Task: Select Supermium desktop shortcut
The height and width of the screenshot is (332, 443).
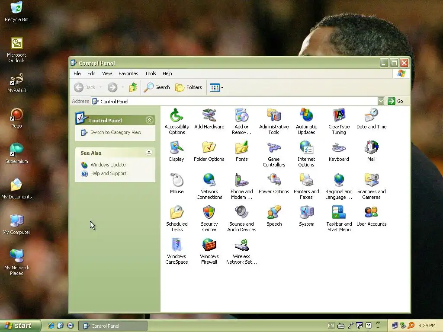Action: pyautogui.click(x=16, y=153)
